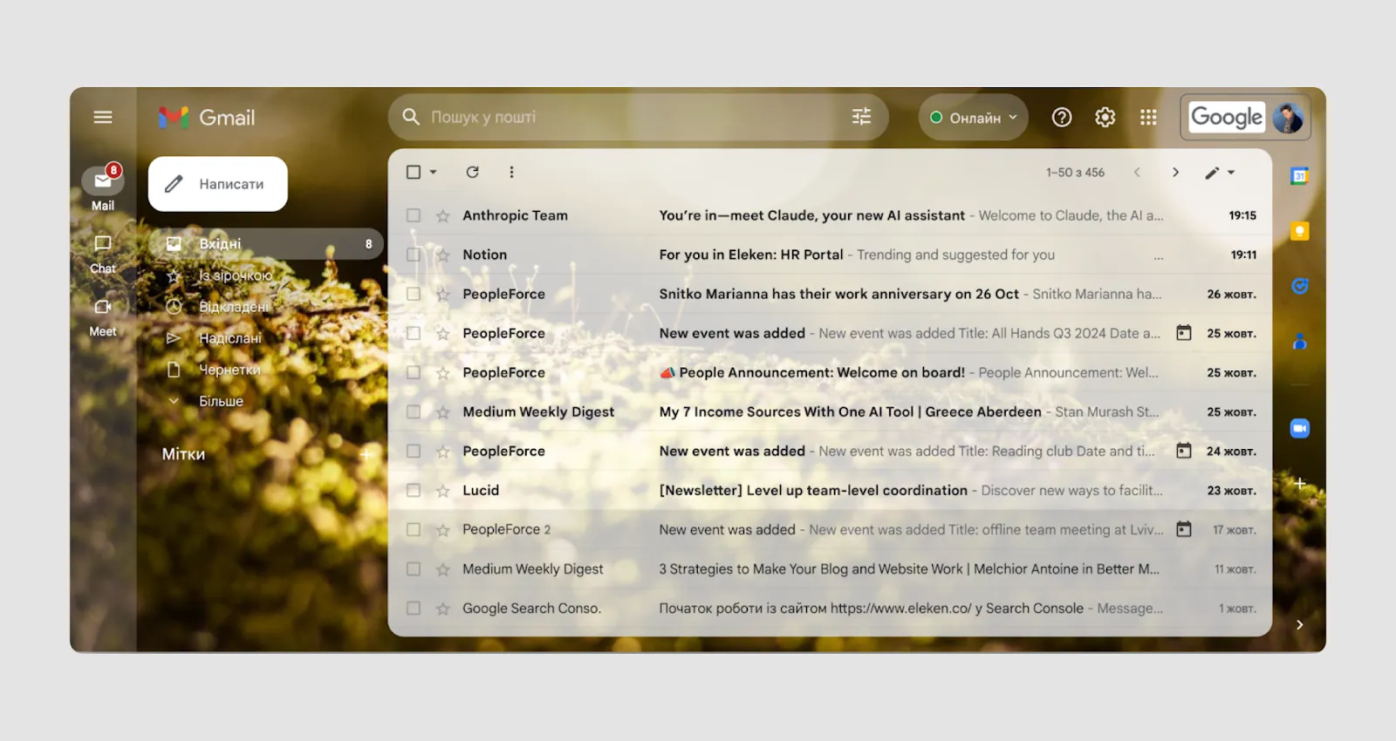Open the Claude welcome email

click(830, 215)
